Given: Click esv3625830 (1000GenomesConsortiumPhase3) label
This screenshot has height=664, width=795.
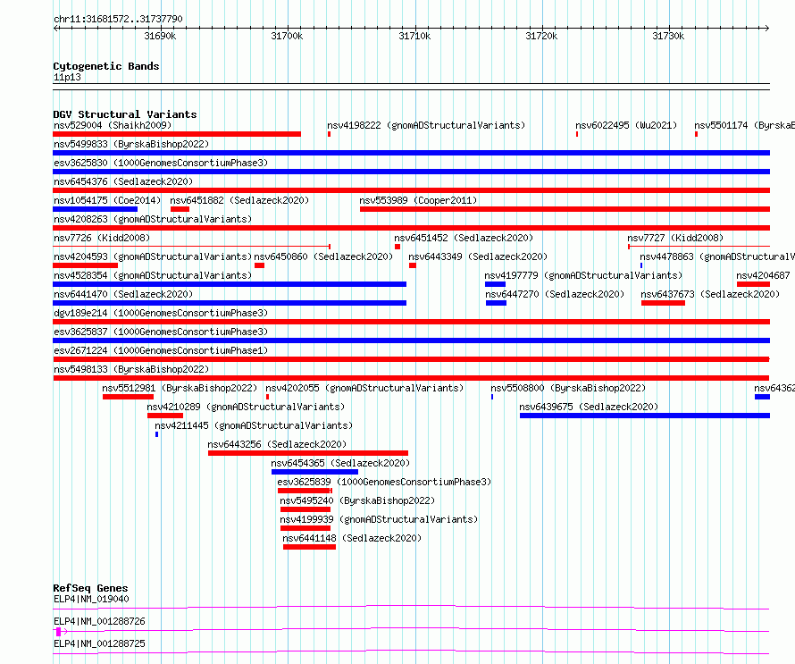Looking at the screenshot, I should [161, 163].
